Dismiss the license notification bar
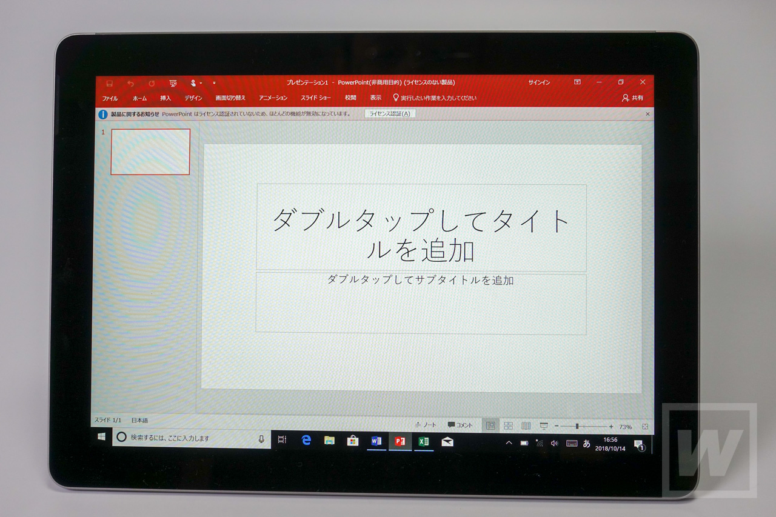This screenshot has height=517, width=776. 647,114
